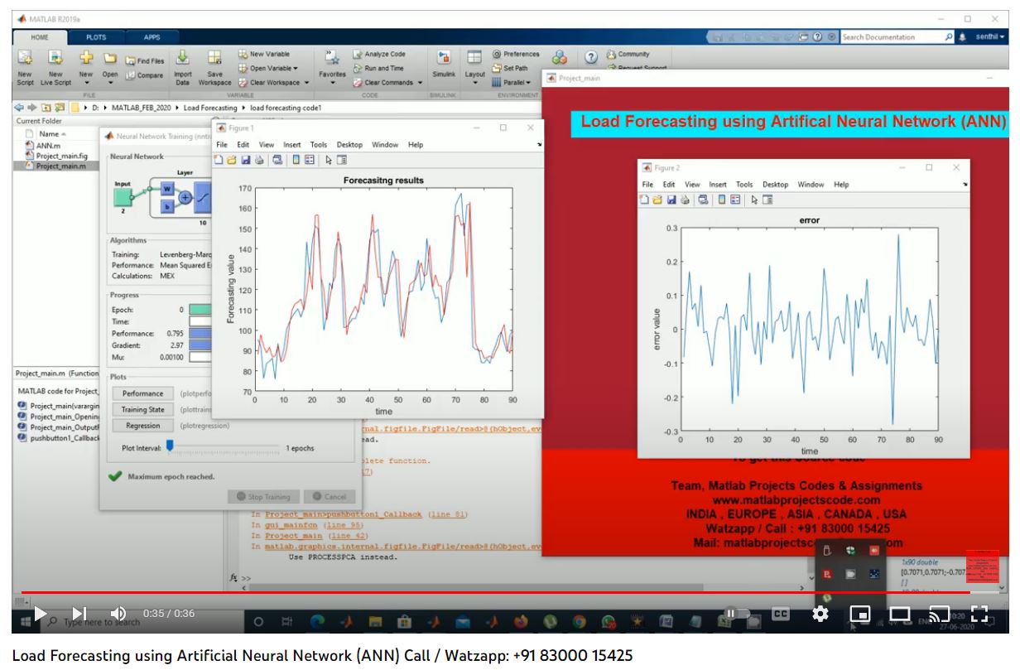Image resolution: width=1020 pixels, height=670 pixels.
Task: Expand the New dropdown in FILE section
Action: pyautogui.click(x=86, y=84)
